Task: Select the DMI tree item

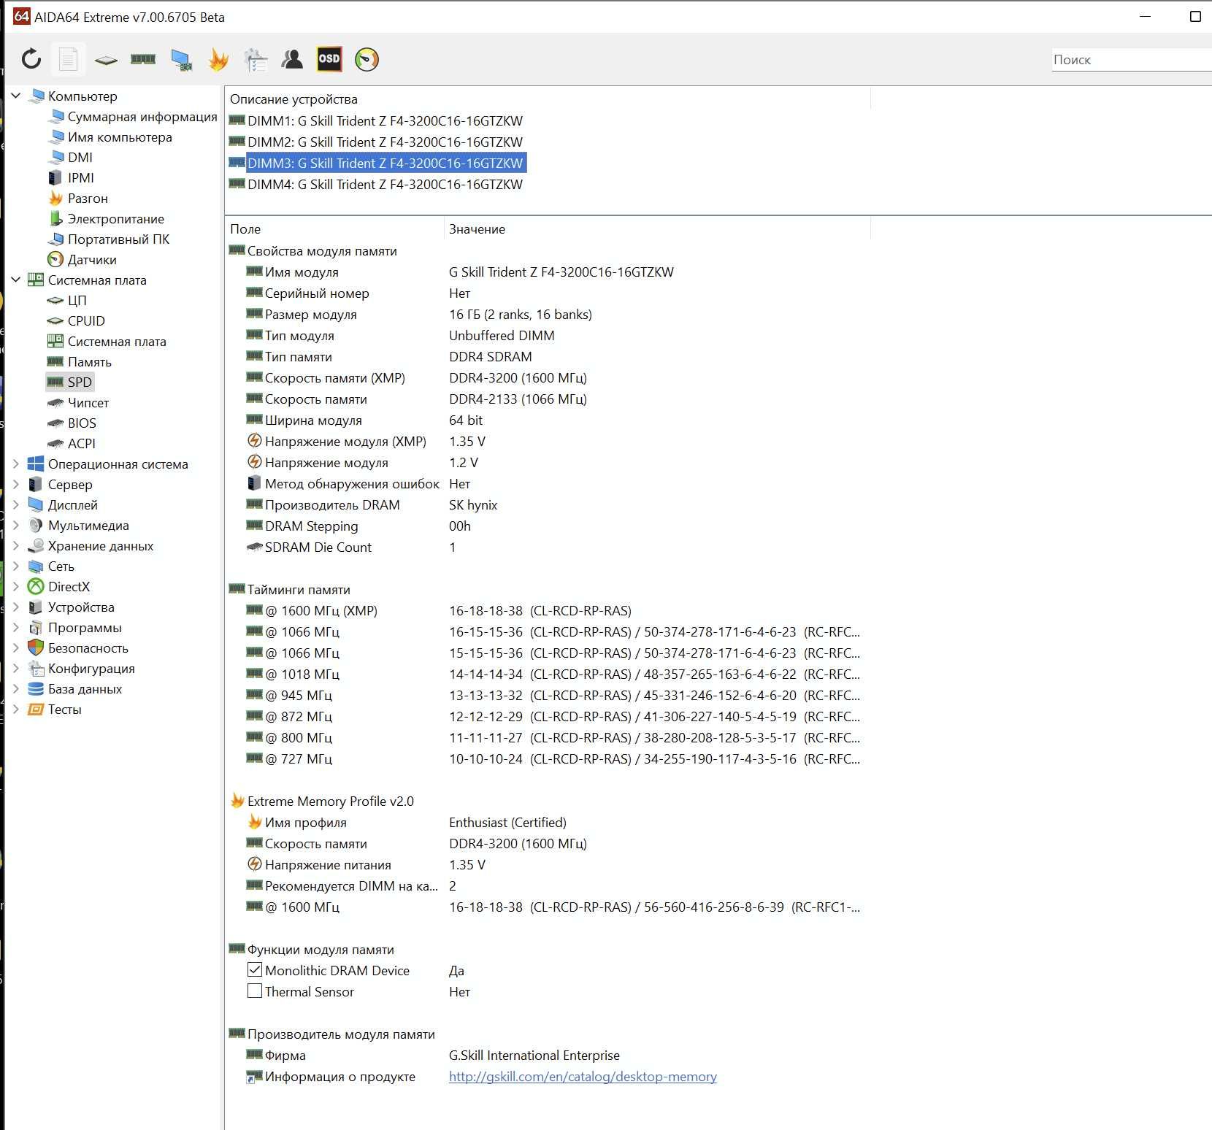Action: (70, 157)
